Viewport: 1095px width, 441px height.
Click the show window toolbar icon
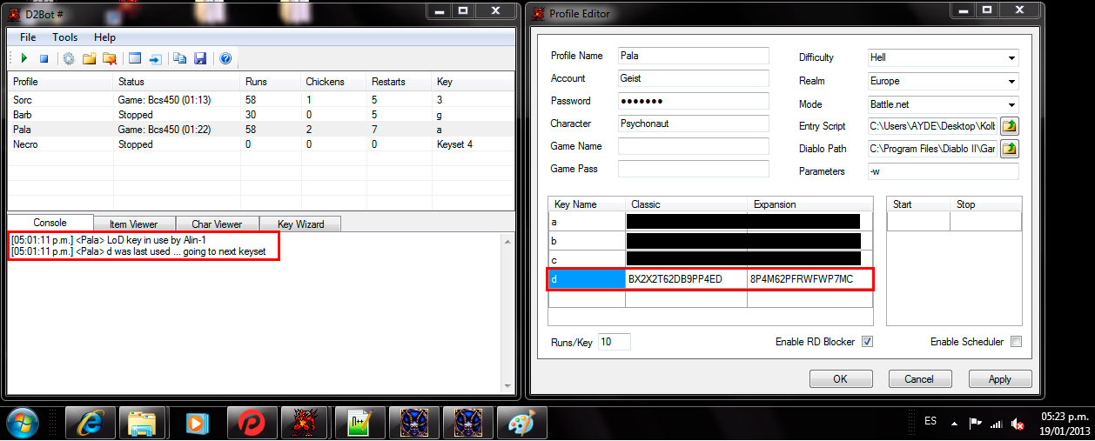(135, 58)
